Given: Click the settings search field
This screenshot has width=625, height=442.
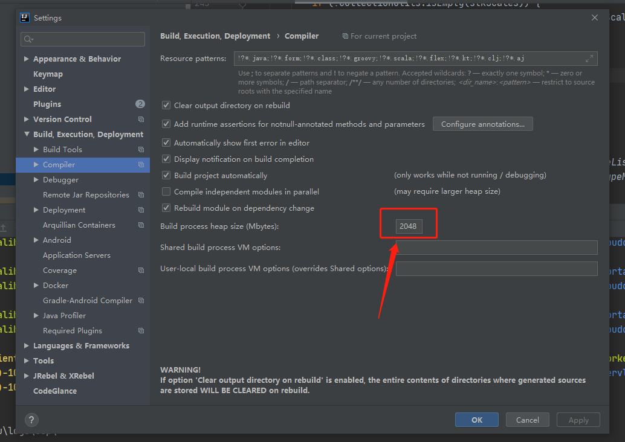Looking at the screenshot, I should pyautogui.click(x=83, y=39).
